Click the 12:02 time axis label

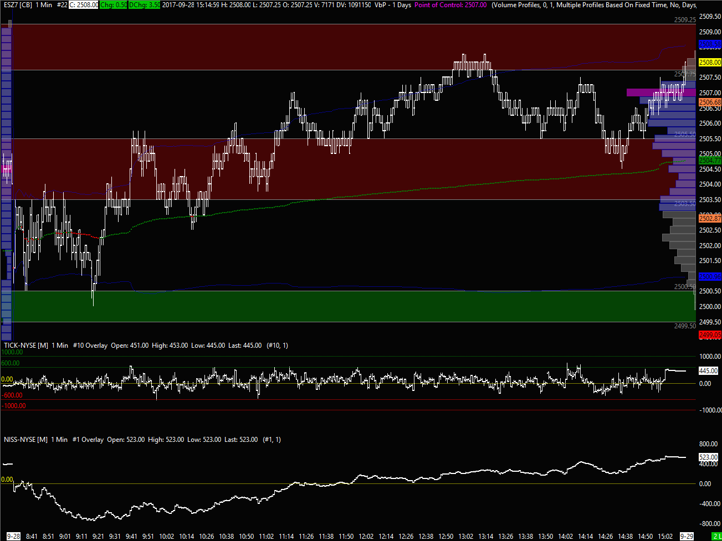(x=366, y=536)
